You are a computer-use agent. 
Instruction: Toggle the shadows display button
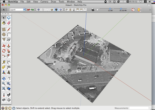[x=93, y=10]
